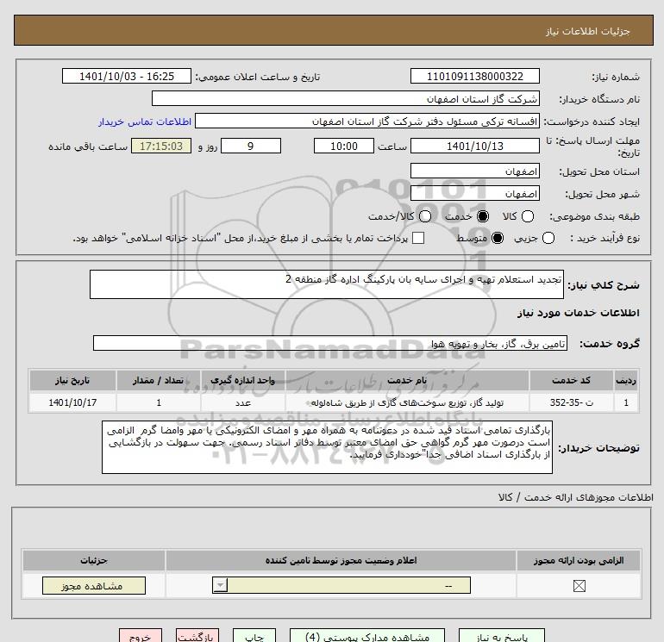Click the جزئیات column header
664x642 pixels.
(94, 560)
